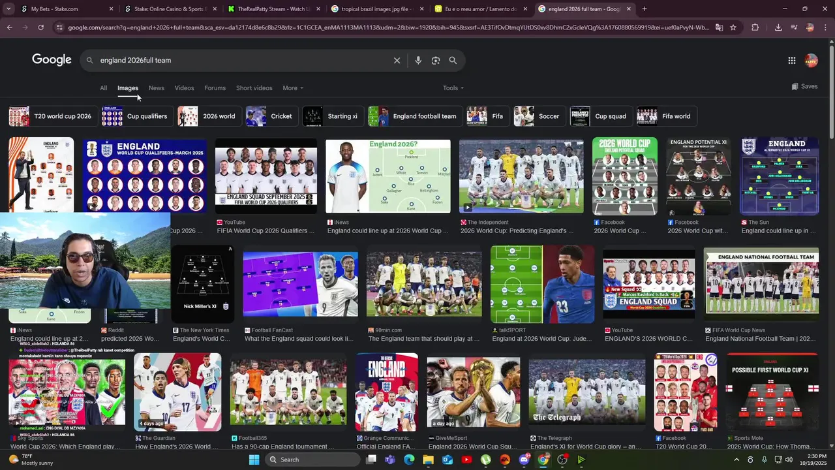
Task: Open England National Football Team thumbnail
Action: [761, 285]
